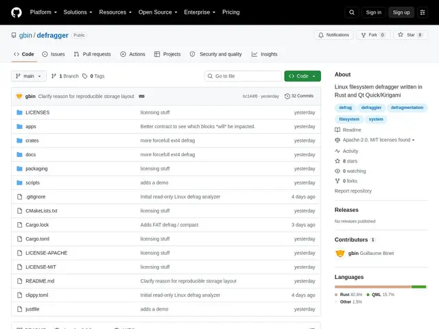The width and height of the screenshot is (439, 329).
Task: Star the defragger repository
Action: (410, 35)
